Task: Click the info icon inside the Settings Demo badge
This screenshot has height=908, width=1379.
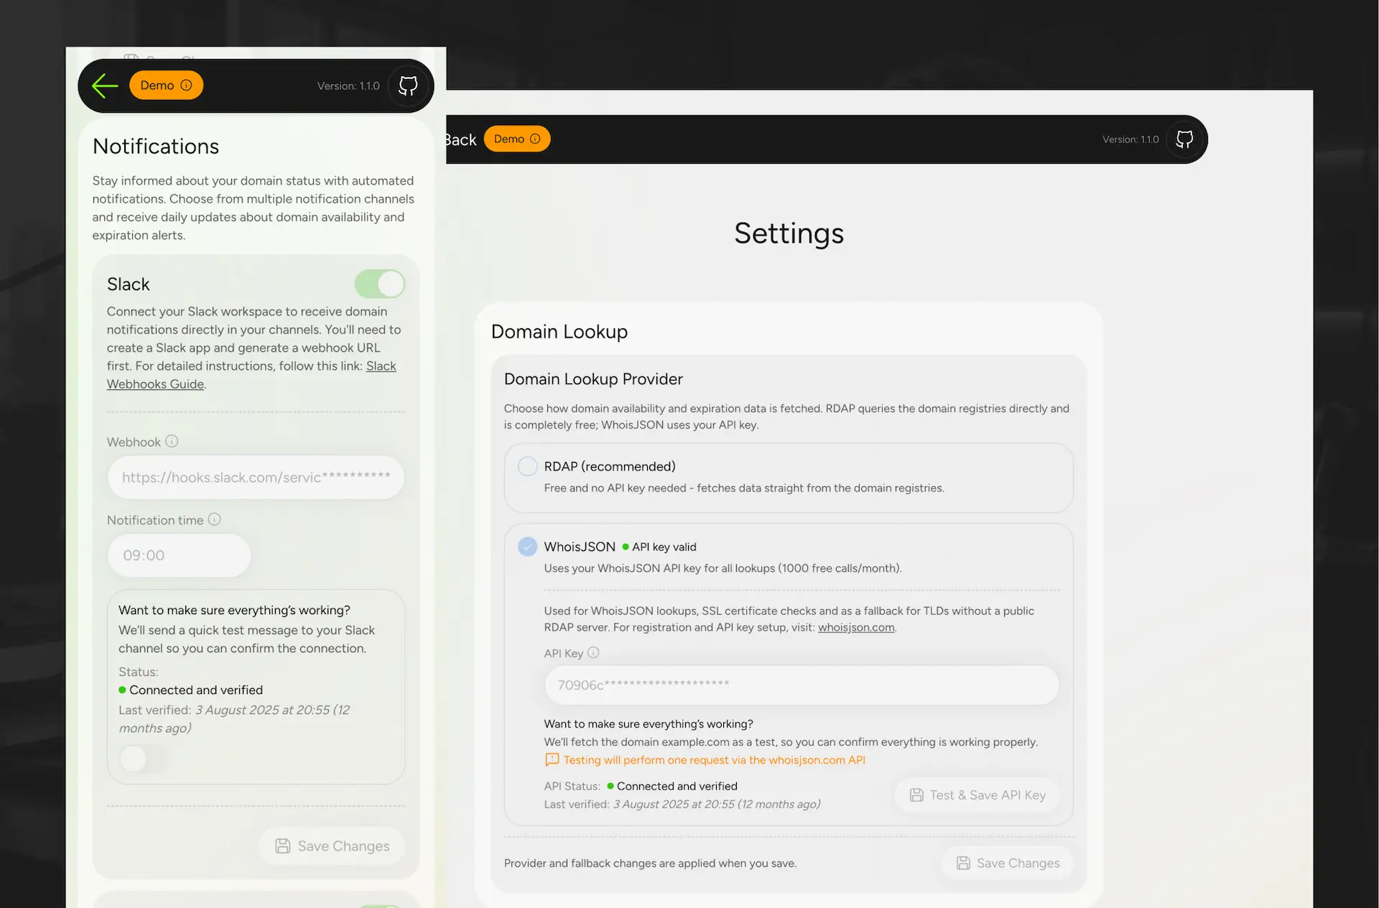Action: 535,139
